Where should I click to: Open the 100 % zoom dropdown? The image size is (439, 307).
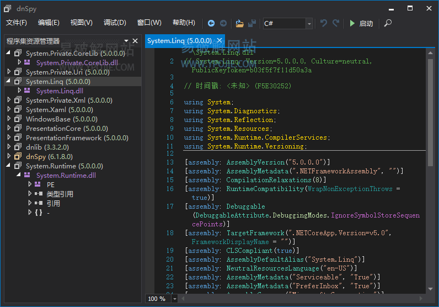click(175, 299)
